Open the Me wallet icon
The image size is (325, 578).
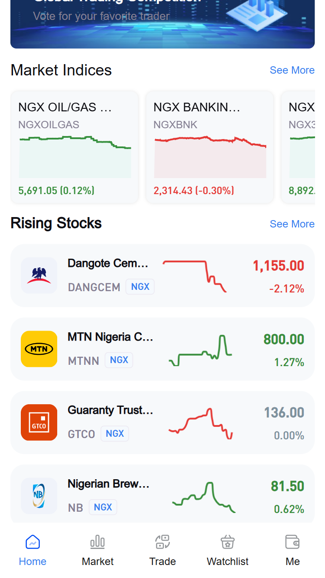coord(292,542)
